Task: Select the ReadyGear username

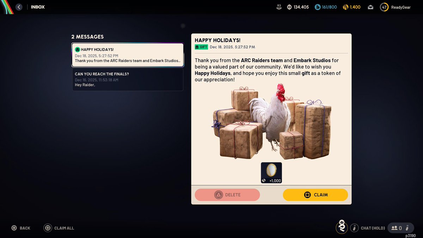Action: [401, 7]
